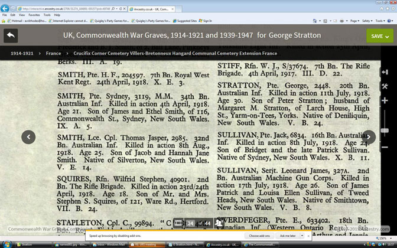
Task: Click the France breadcrumb link
Action: click(53, 53)
